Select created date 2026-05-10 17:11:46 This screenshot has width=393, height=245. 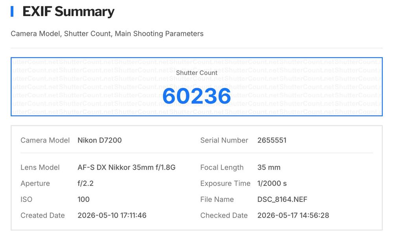click(112, 215)
